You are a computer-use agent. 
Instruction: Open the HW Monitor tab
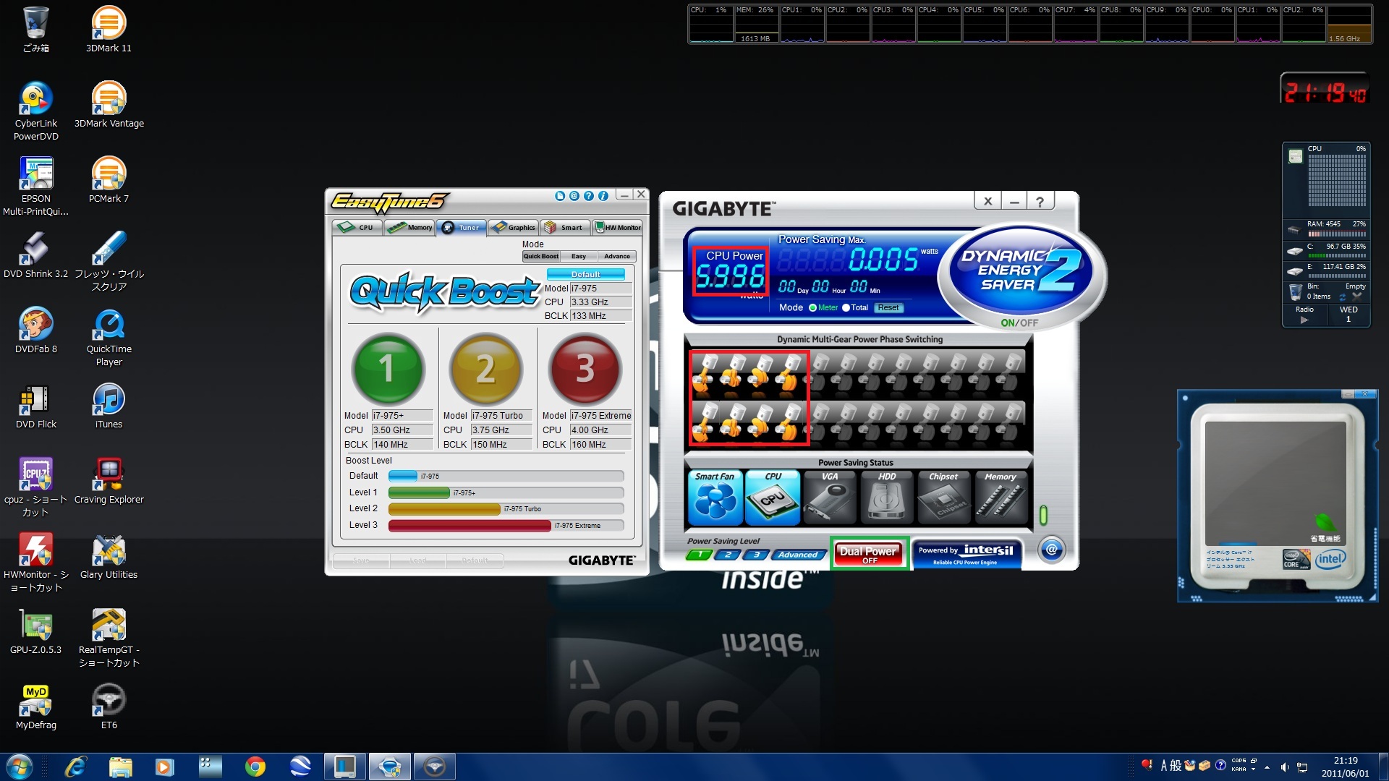pyautogui.click(x=618, y=227)
